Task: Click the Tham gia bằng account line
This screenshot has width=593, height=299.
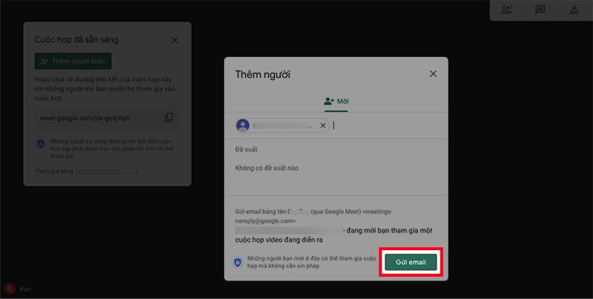Action: coord(85,172)
